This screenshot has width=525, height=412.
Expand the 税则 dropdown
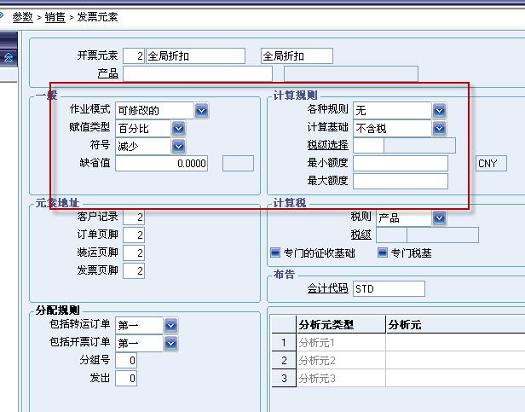point(439,218)
